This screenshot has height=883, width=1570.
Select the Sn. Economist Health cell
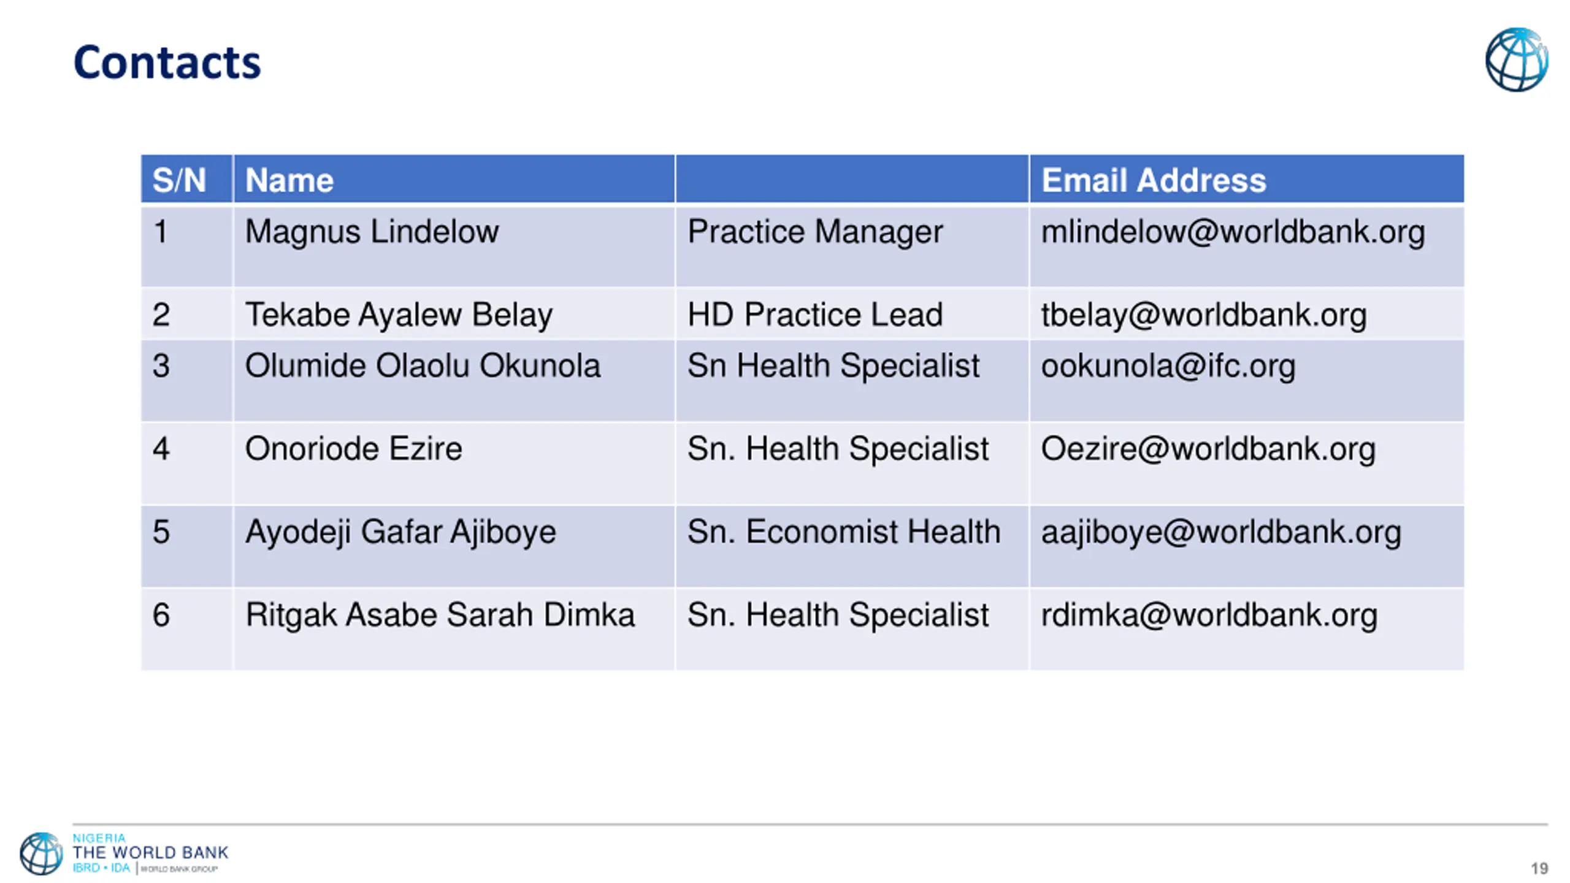point(843,532)
